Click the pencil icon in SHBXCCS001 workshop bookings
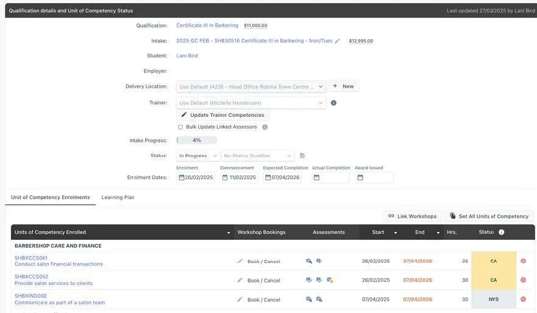 [x=240, y=261]
